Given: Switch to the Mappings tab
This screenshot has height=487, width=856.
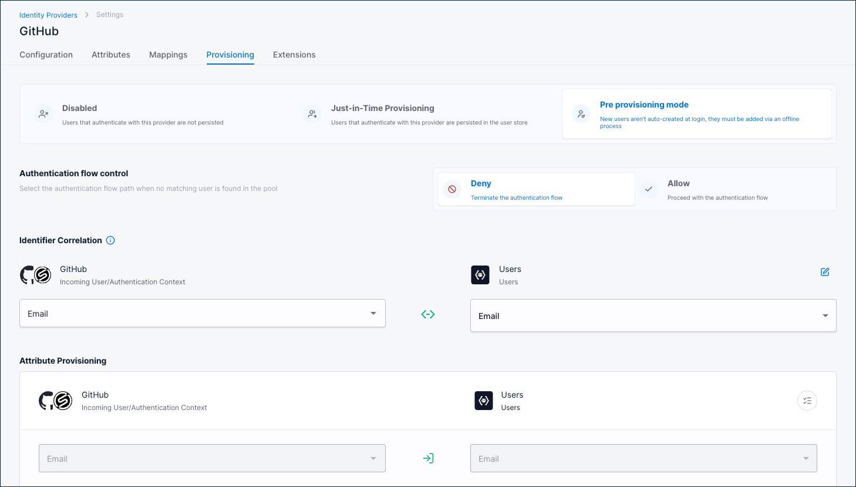Looking at the screenshot, I should pos(168,55).
